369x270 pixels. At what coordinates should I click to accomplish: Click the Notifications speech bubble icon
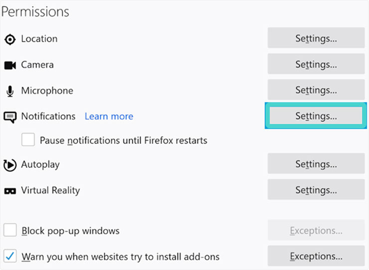pos(10,117)
